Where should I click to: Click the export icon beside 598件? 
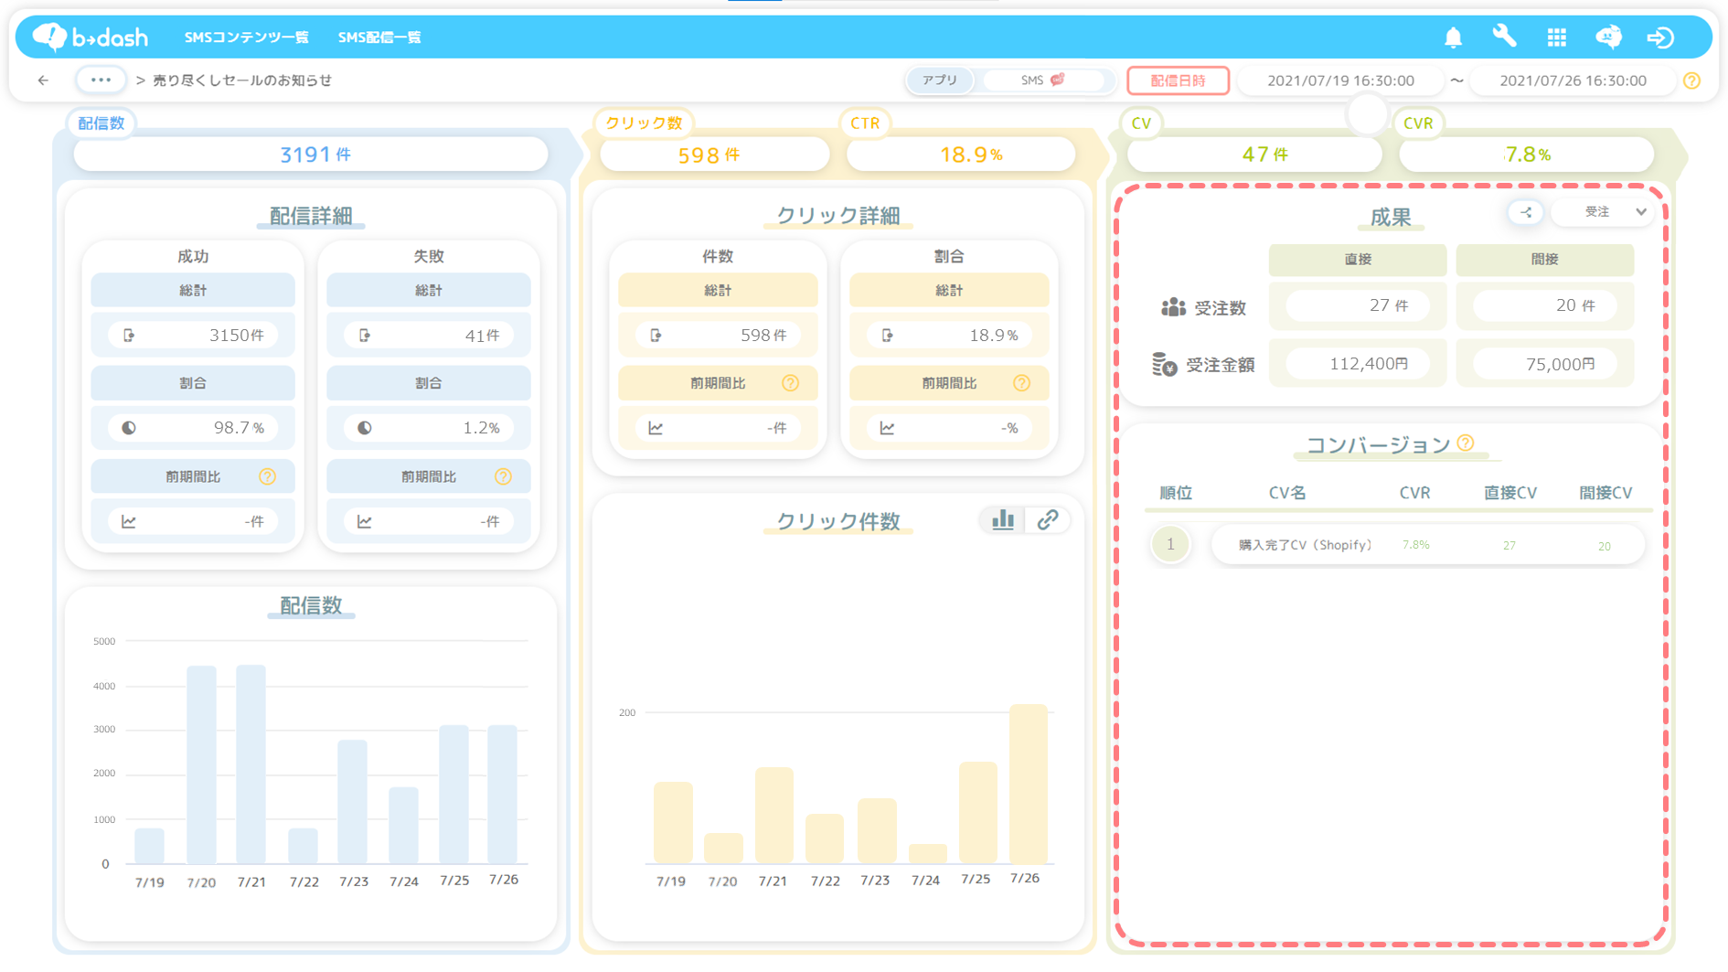pyautogui.click(x=656, y=336)
